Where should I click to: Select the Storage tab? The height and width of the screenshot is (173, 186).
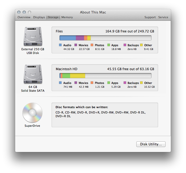click(x=53, y=17)
